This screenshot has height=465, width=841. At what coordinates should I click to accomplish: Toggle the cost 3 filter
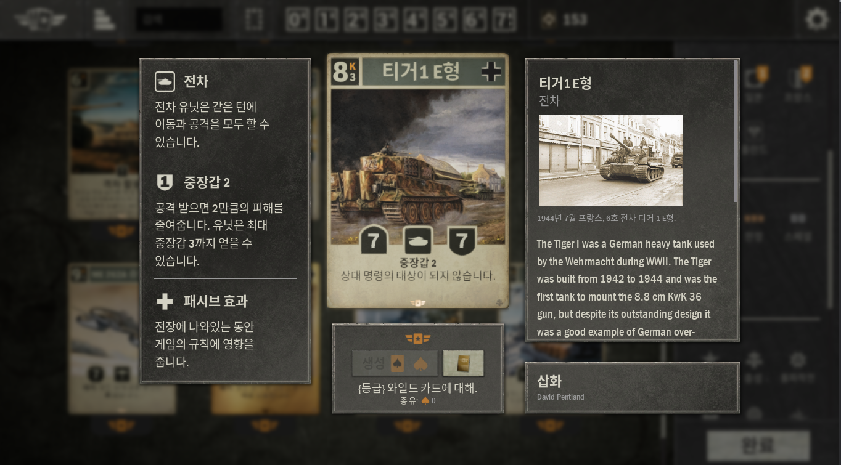pyautogui.click(x=385, y=20)
